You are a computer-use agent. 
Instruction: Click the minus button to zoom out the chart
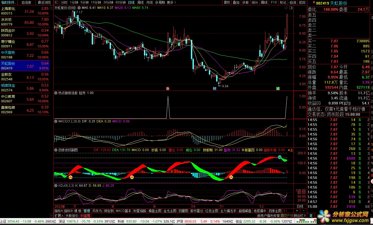click(303, 211)
